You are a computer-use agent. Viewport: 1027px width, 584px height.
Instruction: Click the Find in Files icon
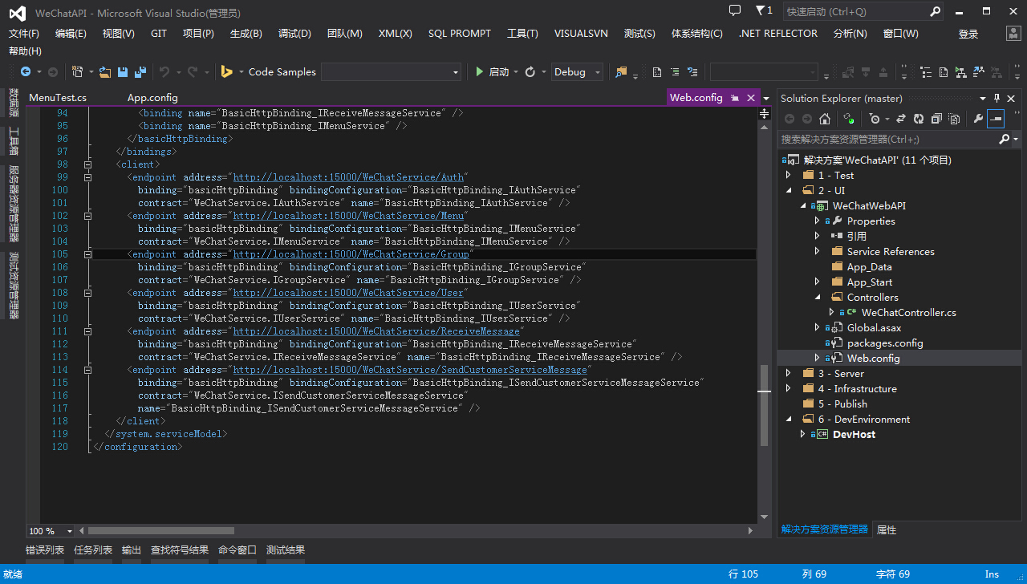pos(621,71)
